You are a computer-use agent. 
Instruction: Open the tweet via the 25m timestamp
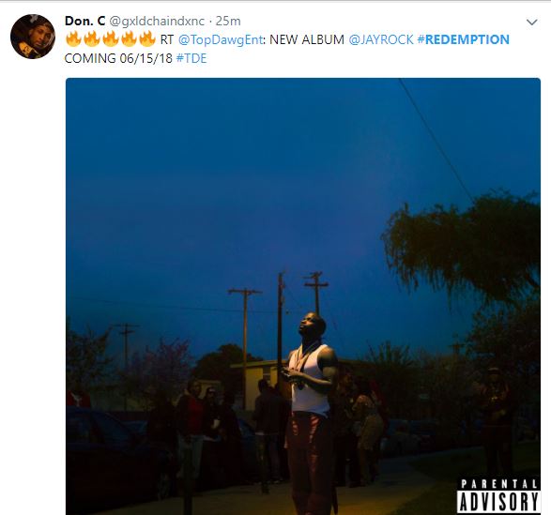pyautogui.click(x=228, y=21)
